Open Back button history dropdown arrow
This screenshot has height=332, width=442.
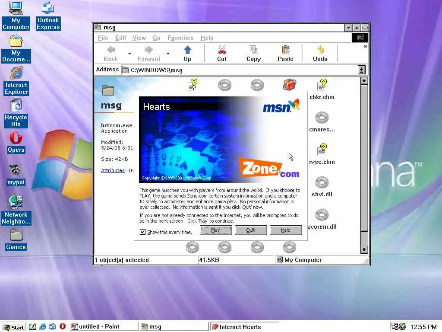coord(129,53)
